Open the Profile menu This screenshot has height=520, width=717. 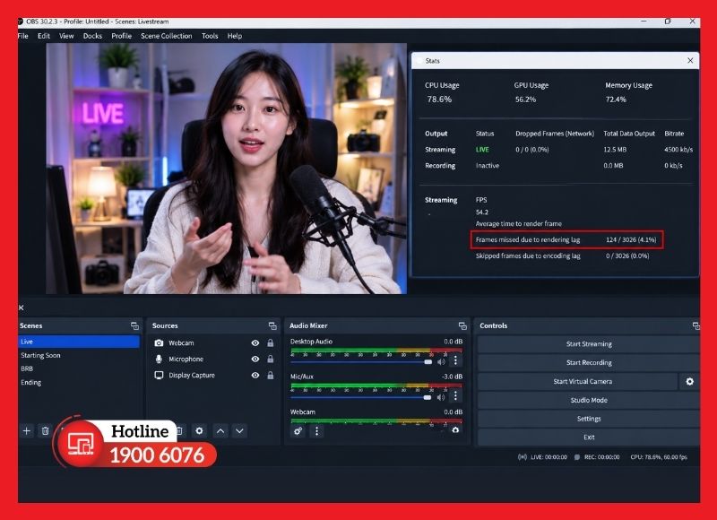point(121,36)
